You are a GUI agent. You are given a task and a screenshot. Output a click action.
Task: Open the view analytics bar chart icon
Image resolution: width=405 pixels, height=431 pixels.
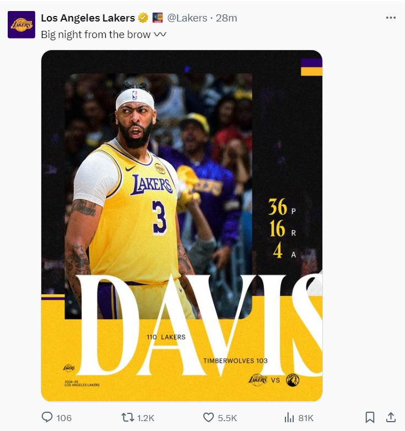coord(289,418)
